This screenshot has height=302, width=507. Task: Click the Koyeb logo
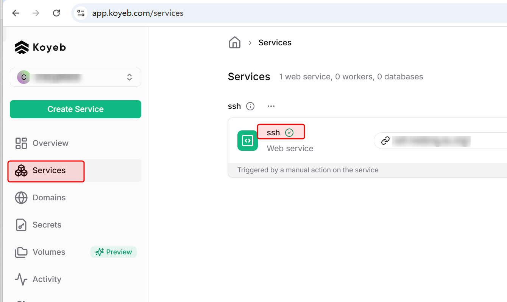click(x=40, y=47)
